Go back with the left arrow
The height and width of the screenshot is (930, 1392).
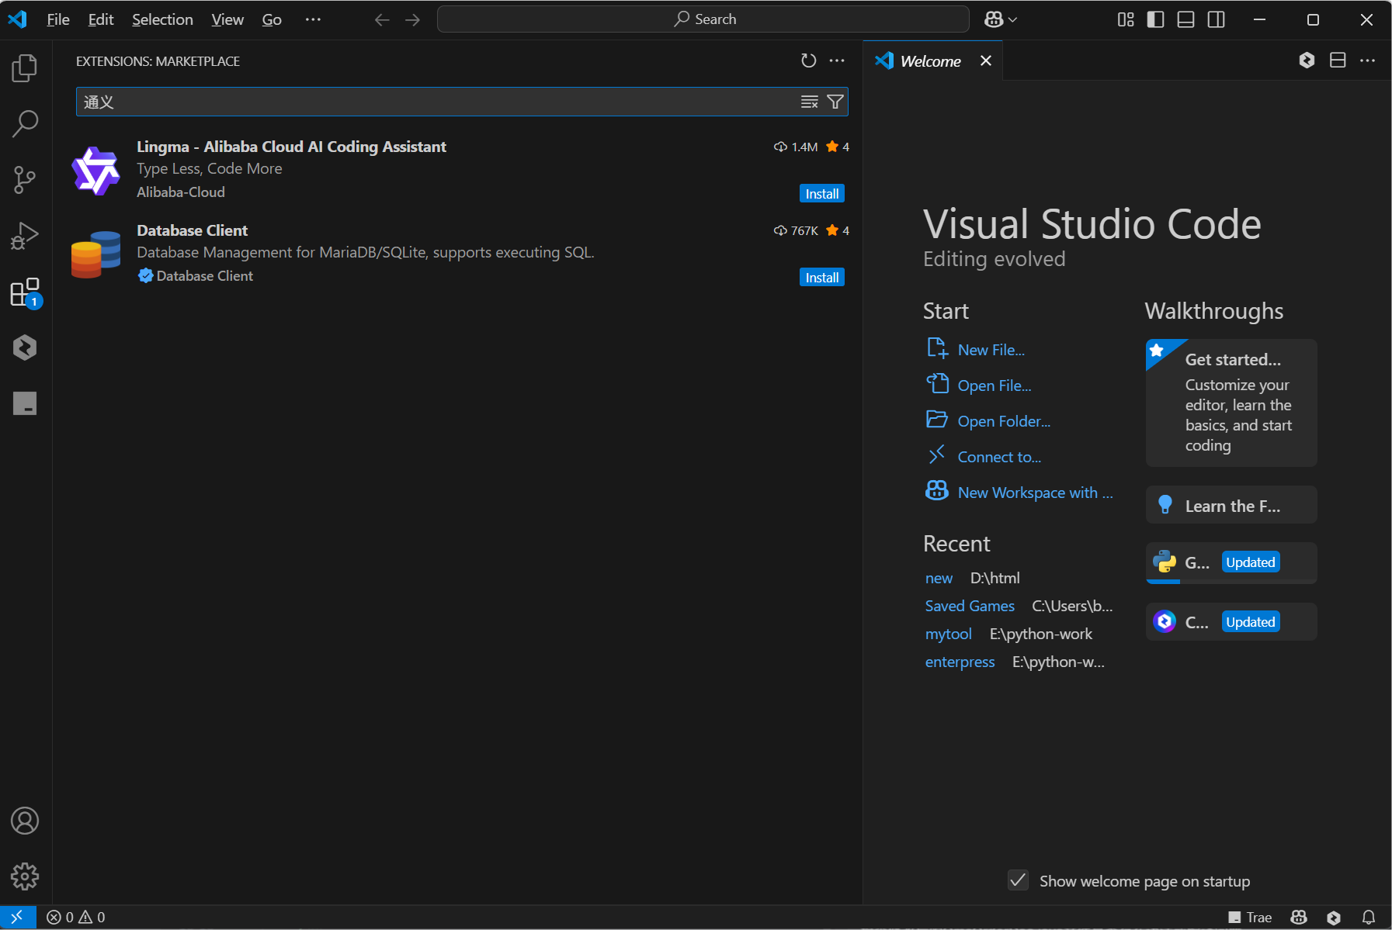click(382, 19)
